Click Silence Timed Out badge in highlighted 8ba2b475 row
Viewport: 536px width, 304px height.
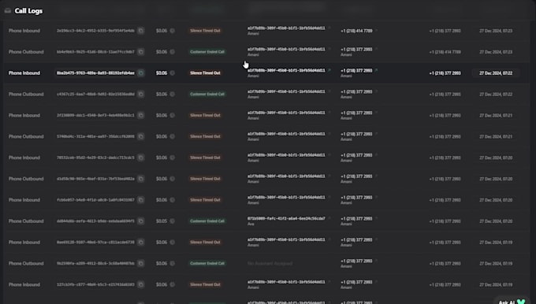point(205,73)
